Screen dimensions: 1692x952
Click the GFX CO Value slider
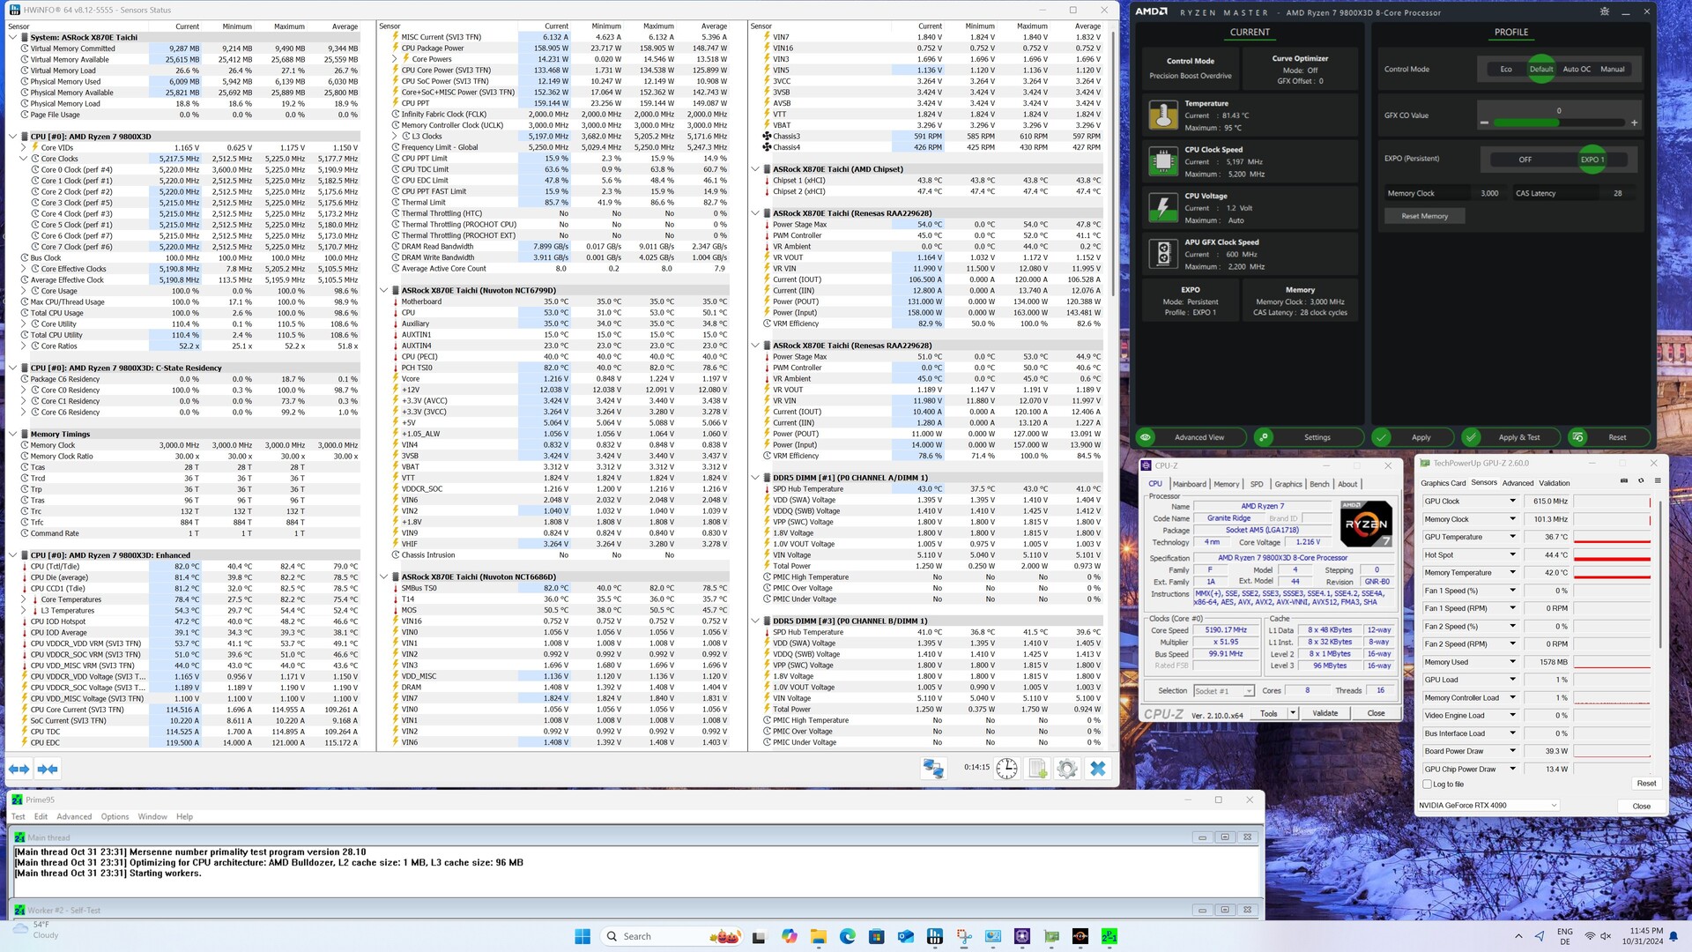click(x=1558, y=123)
